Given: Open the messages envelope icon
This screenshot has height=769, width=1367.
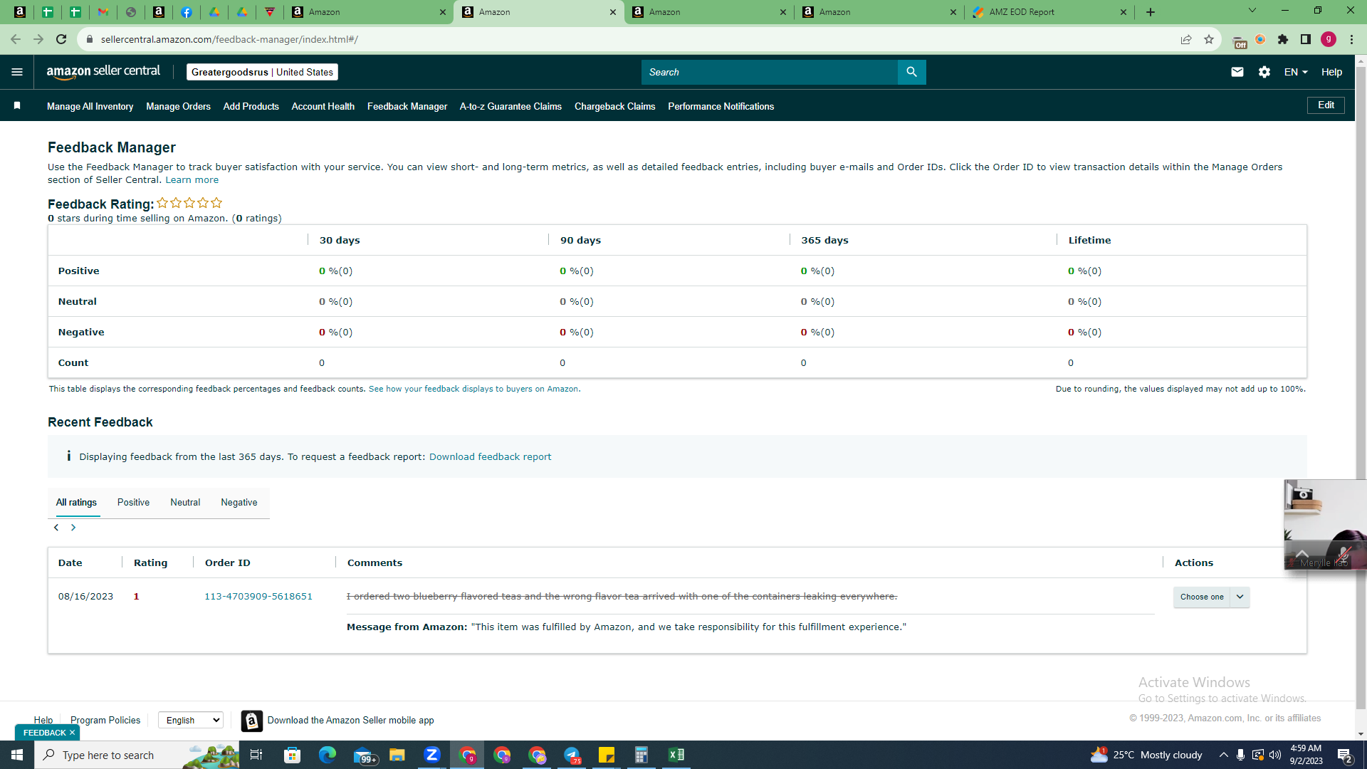Looking at the screenshot, I should pos(1237,72).
